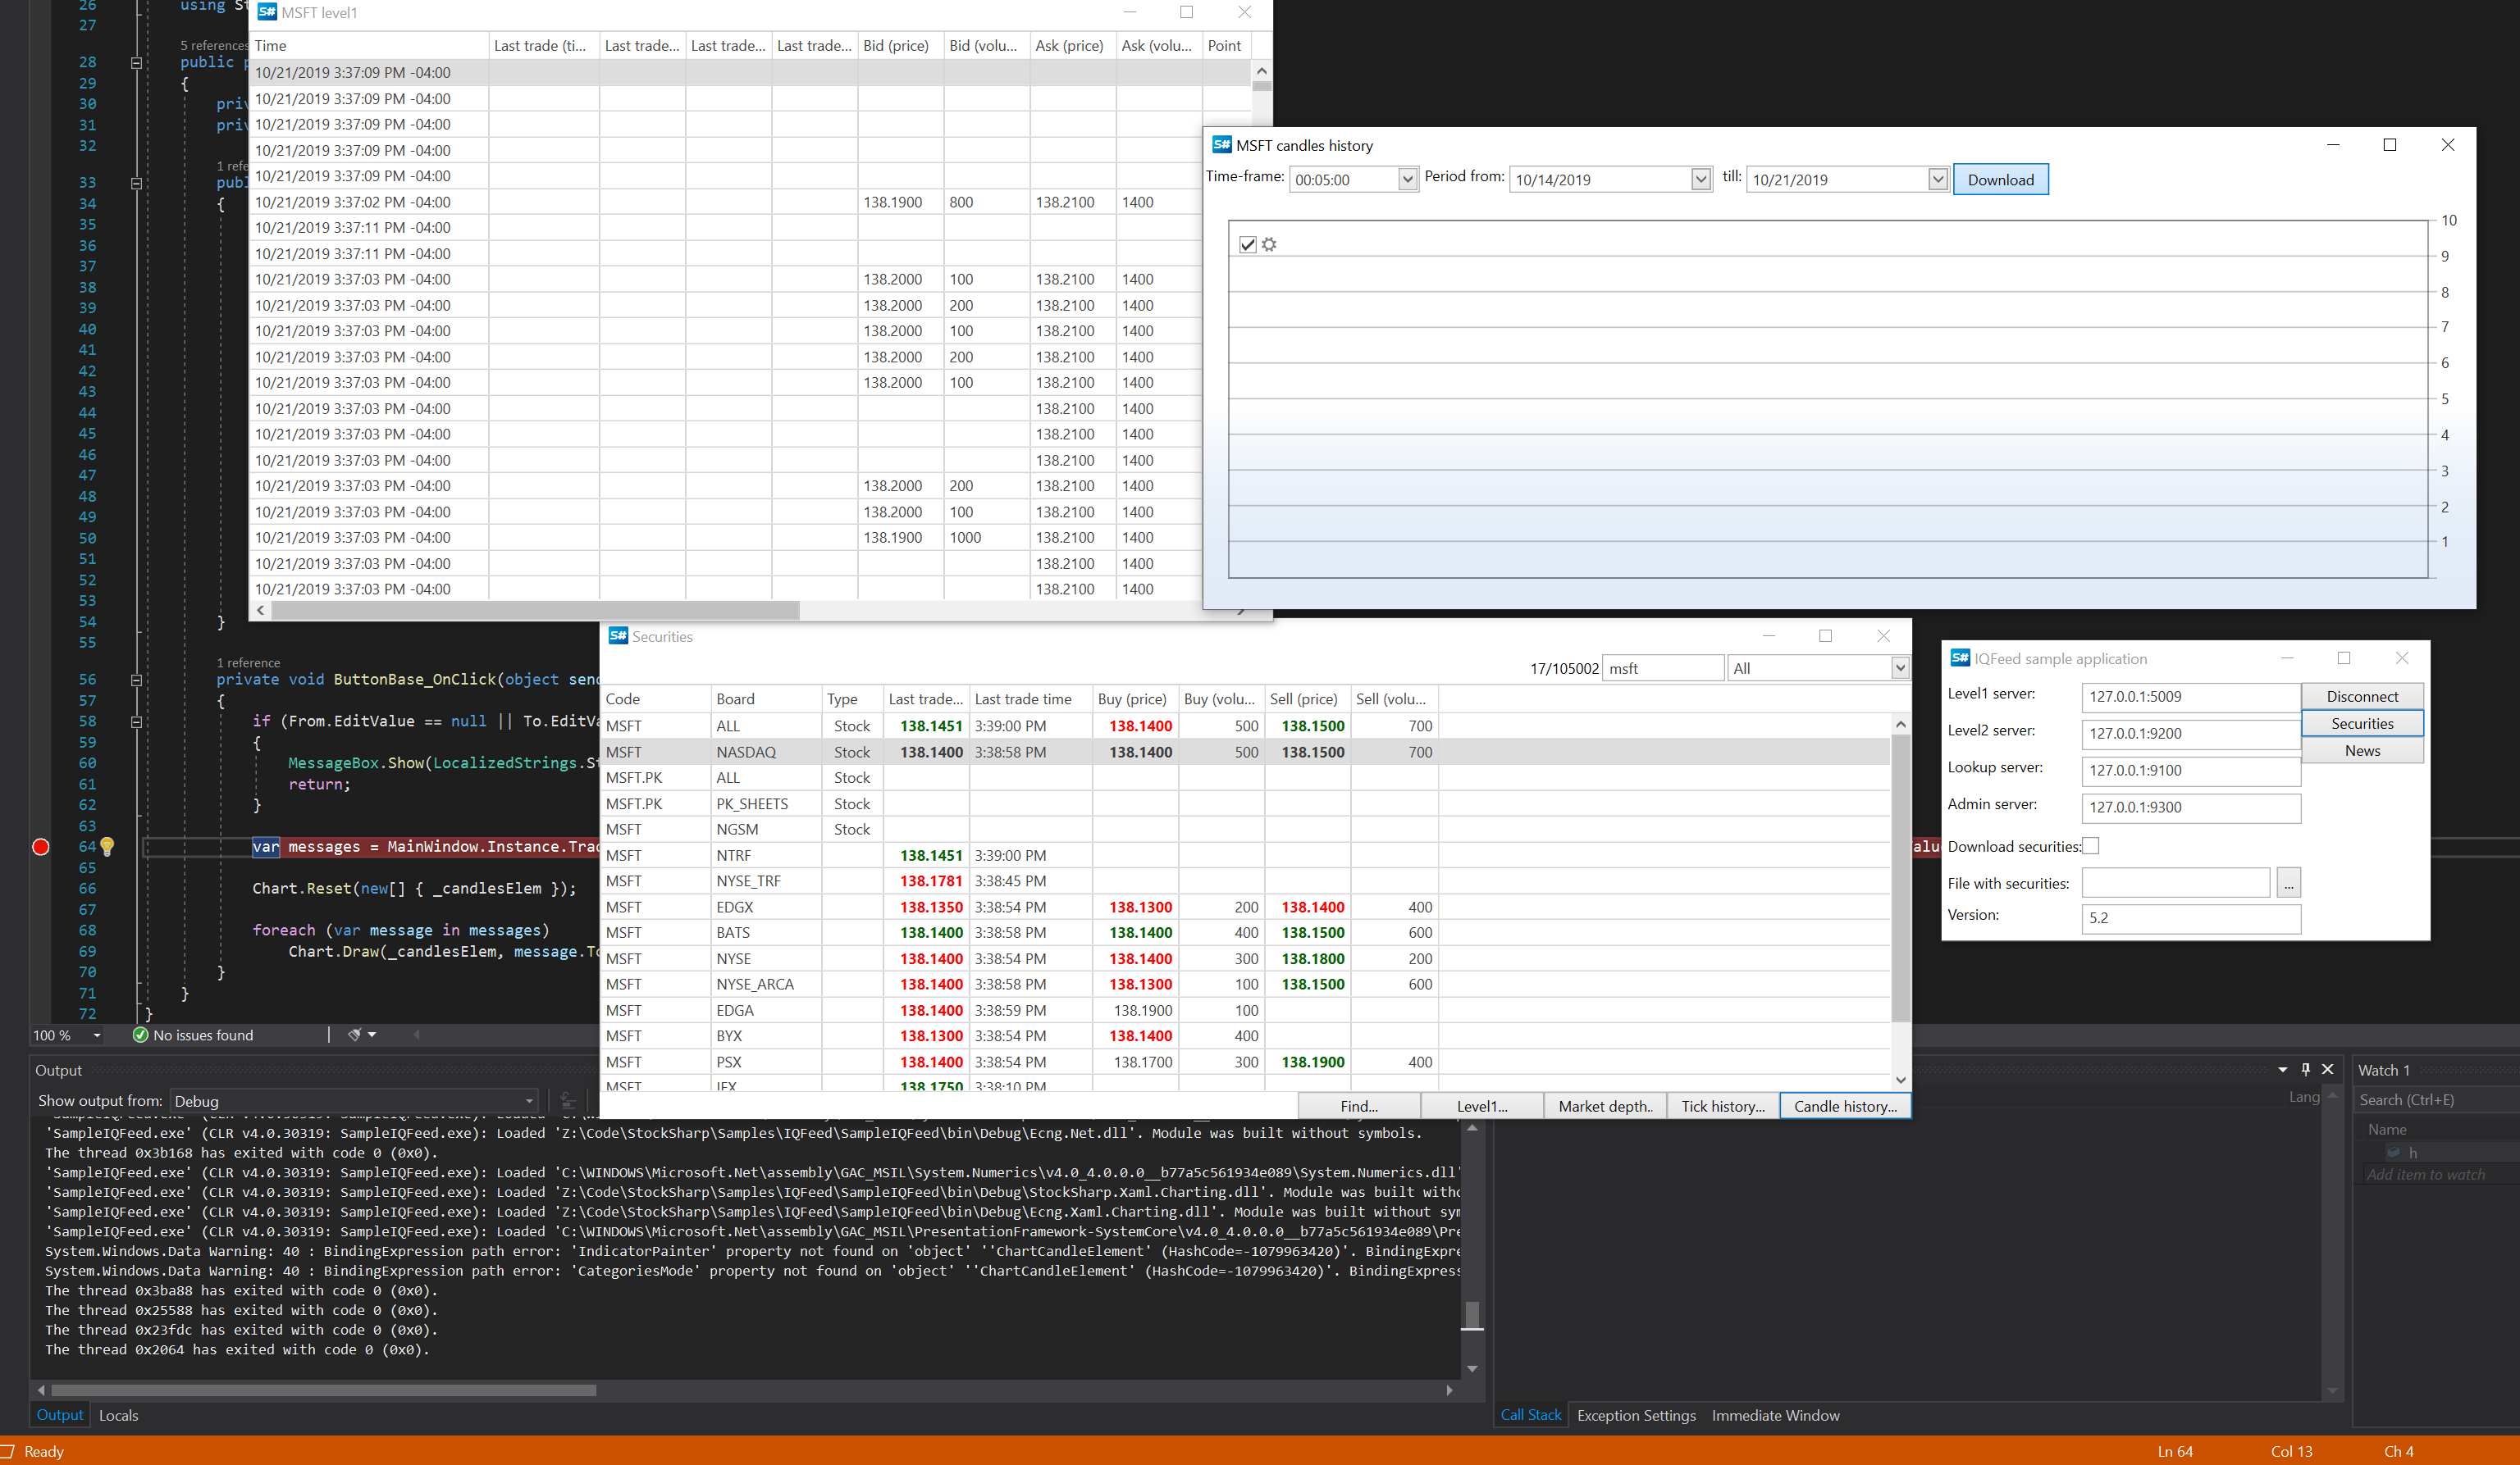
Task: Open the Time-frame dropdown
Action: (1407, 179)
